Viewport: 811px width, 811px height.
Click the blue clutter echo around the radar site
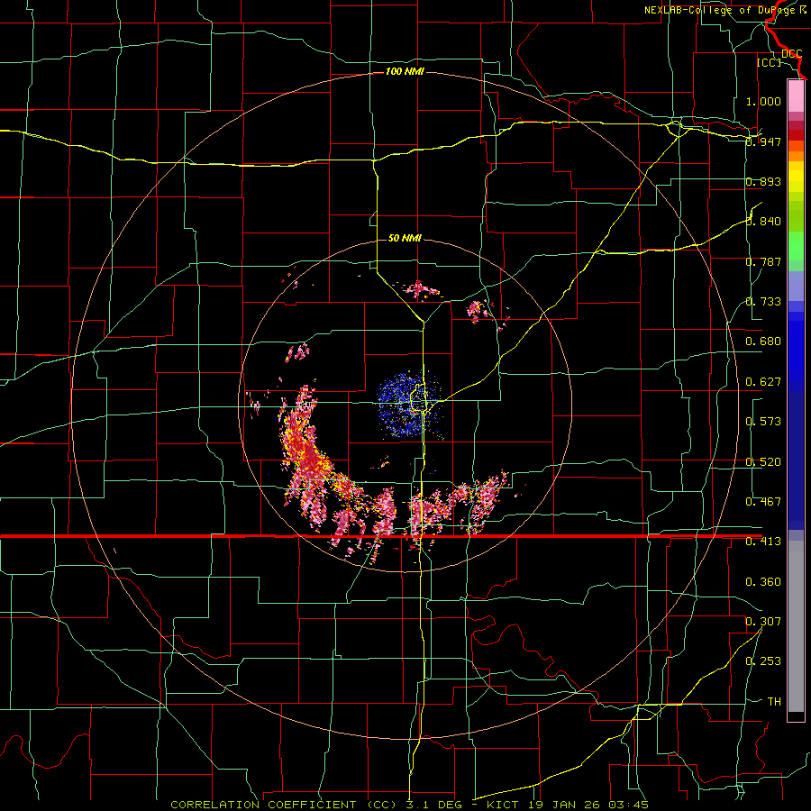408,405
